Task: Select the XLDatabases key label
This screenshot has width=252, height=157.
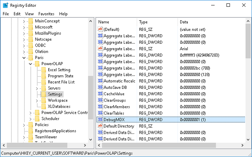Action: 59,107
